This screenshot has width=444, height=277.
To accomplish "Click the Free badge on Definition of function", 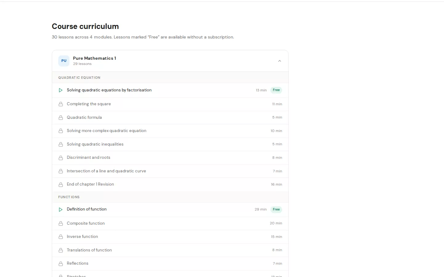I will 276,210.
